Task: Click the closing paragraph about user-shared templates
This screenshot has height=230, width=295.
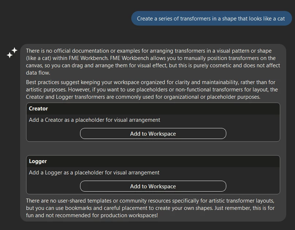Action: pos(150,208)
